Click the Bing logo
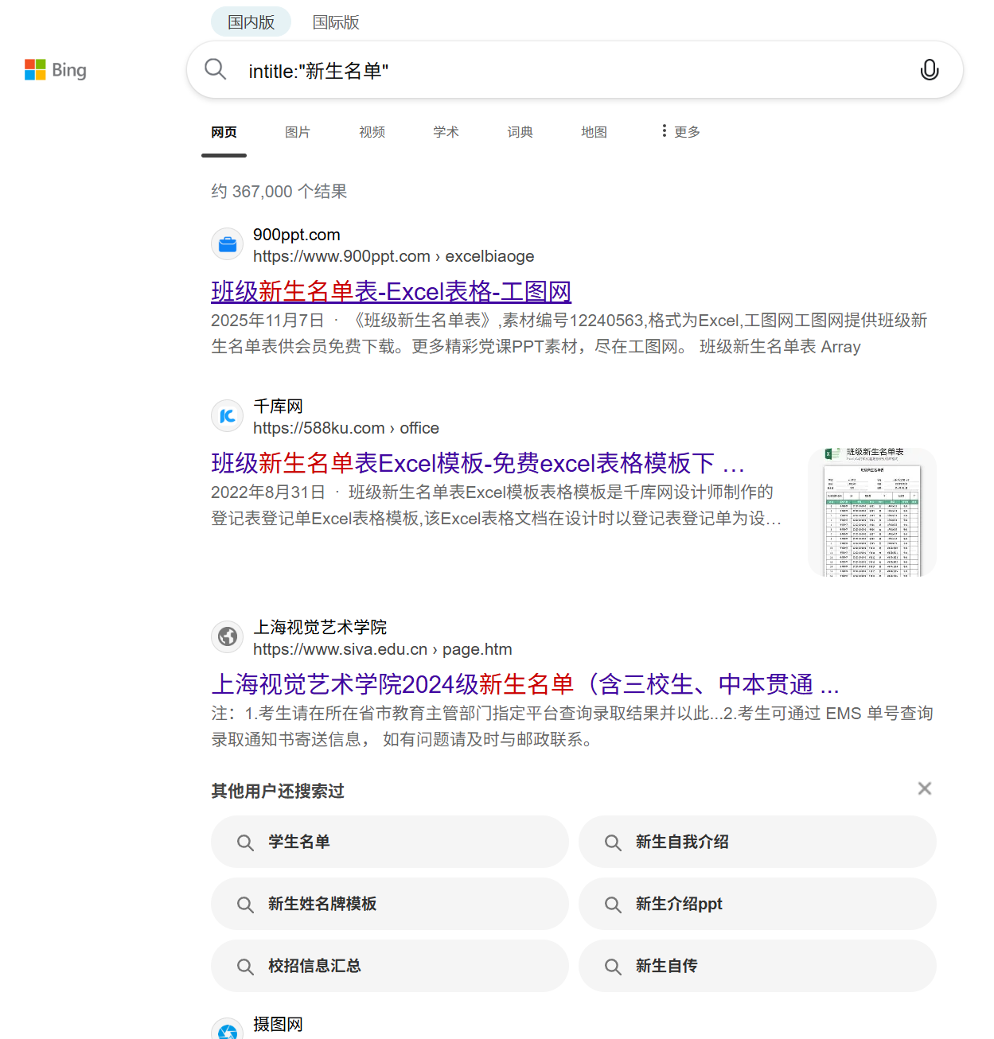The height and width of the screenshot is (1039, 994). 55,70
